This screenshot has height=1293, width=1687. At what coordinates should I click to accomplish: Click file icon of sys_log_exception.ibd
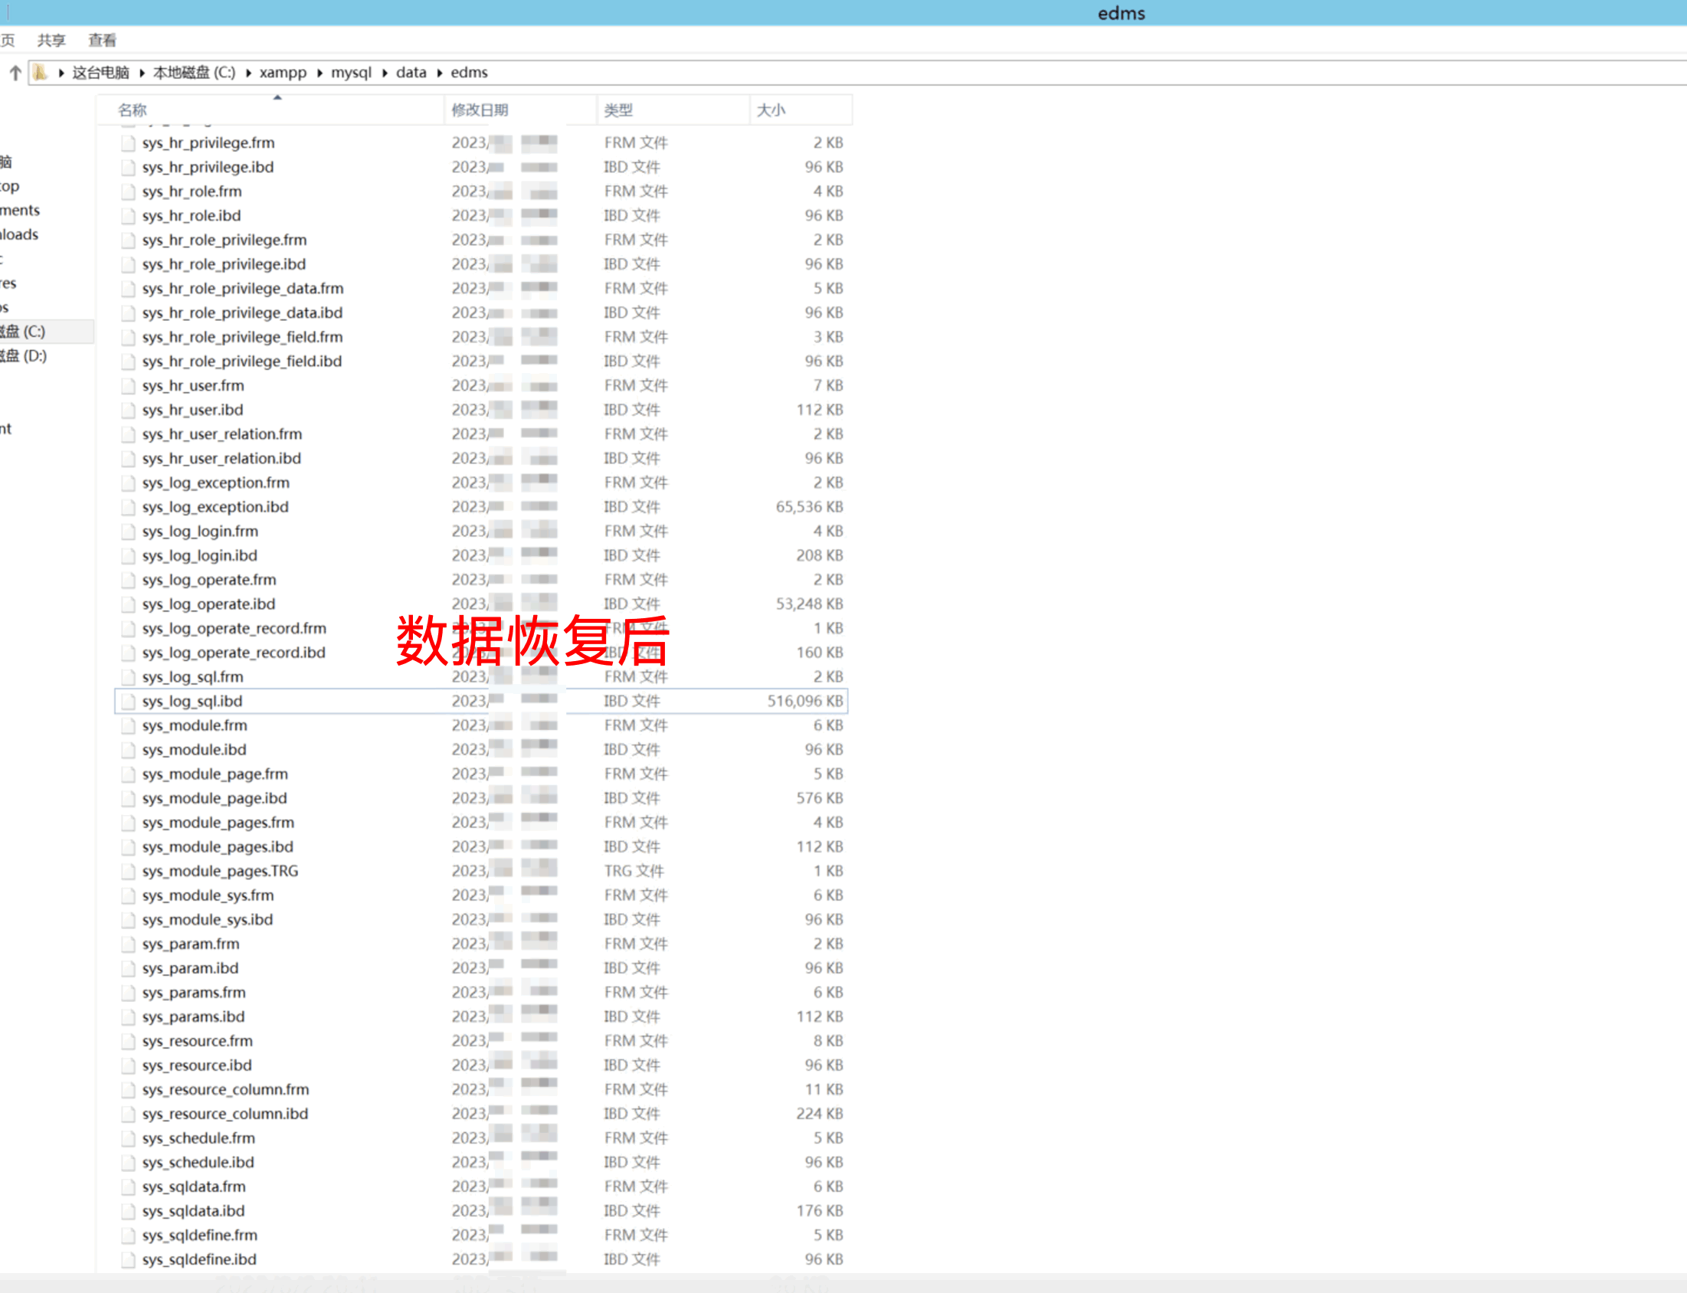[x=128, y=507]
